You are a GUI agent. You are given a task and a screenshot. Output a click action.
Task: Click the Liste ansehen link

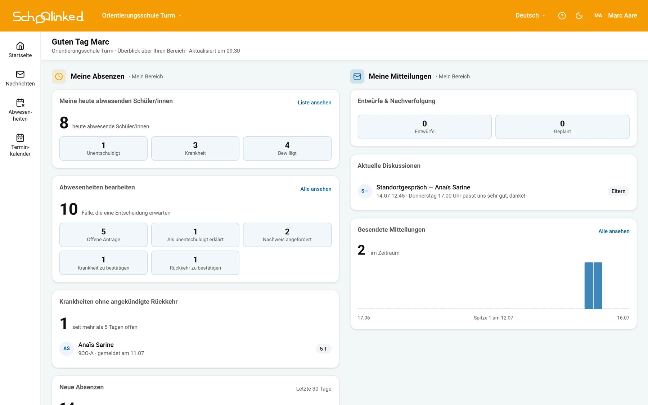tap(314, 103)
